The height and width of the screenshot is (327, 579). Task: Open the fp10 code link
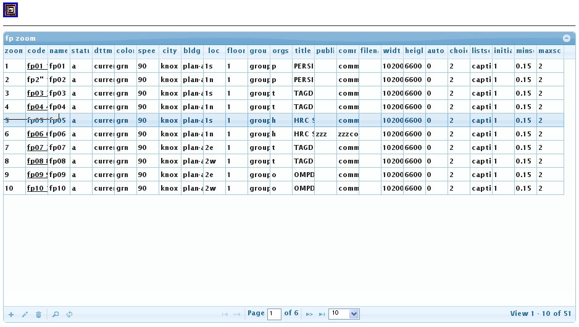(x=37, y=189)
